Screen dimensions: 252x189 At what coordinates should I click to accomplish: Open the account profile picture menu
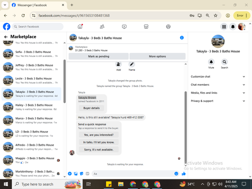pos(242,27)
